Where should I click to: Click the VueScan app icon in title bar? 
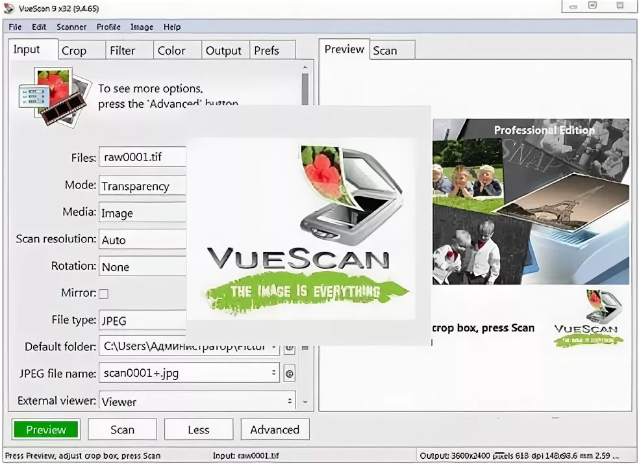(x=8, y=8)
